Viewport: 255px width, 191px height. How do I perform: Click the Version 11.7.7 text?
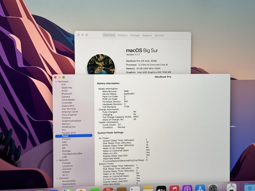coord(133,55)
